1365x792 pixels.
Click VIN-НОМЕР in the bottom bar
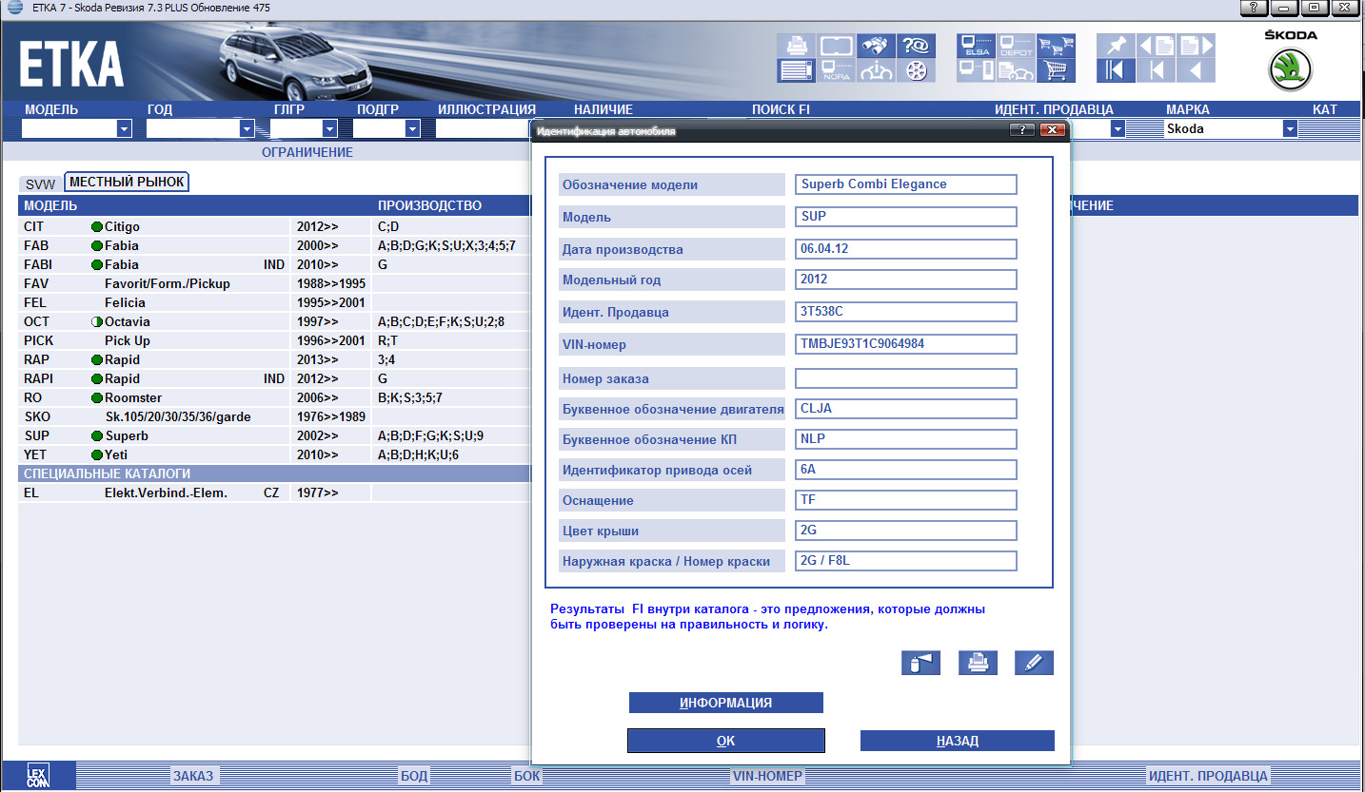coord(767,776)
